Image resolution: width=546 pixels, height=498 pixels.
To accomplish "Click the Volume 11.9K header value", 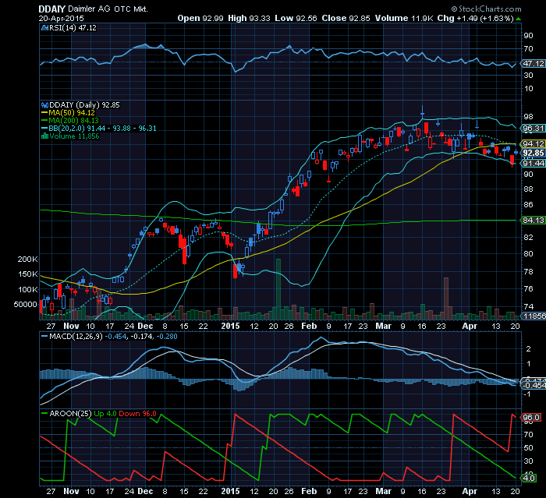I will pos(404,19).
